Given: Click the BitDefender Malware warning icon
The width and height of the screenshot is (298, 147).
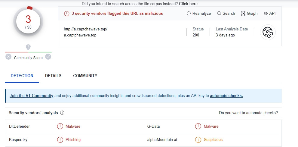Looking at the screenshot, I should pyautogui.click(x=60, y=127).
